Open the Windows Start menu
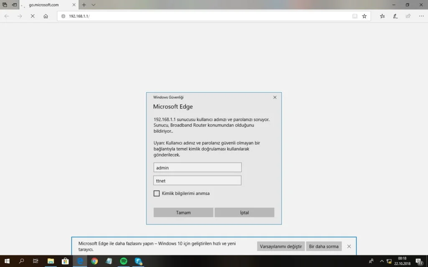This screenshot has width=428, height=267. point(7,261)
